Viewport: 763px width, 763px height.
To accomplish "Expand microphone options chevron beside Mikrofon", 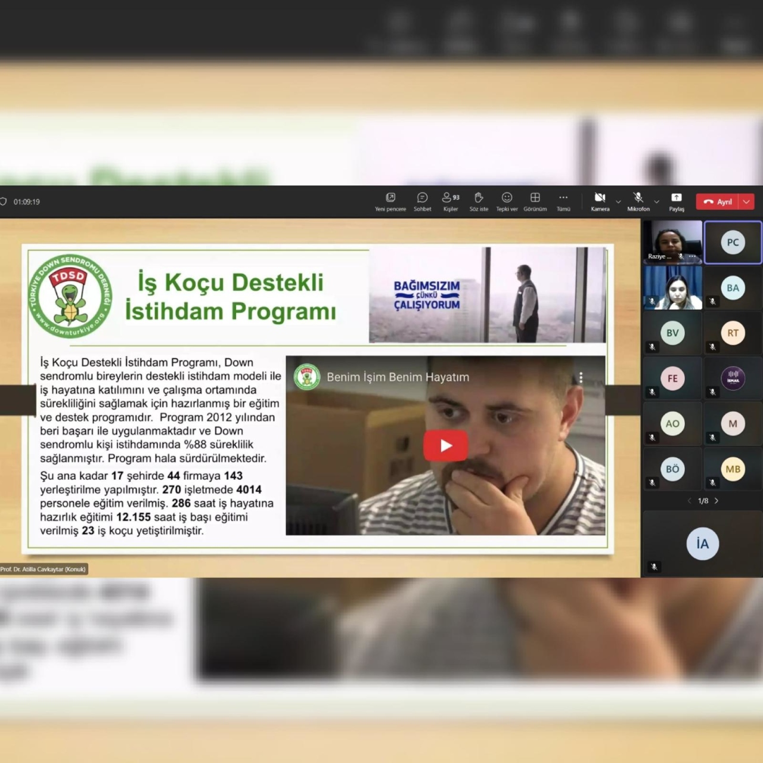I will click(656, 202).
